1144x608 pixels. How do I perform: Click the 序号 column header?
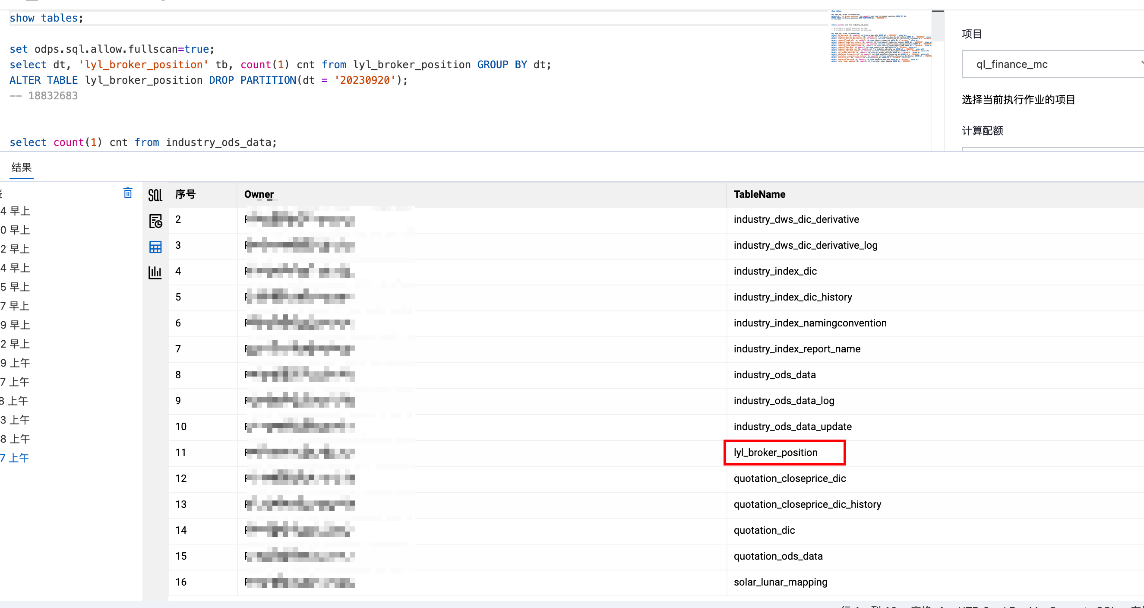point(185,194)
